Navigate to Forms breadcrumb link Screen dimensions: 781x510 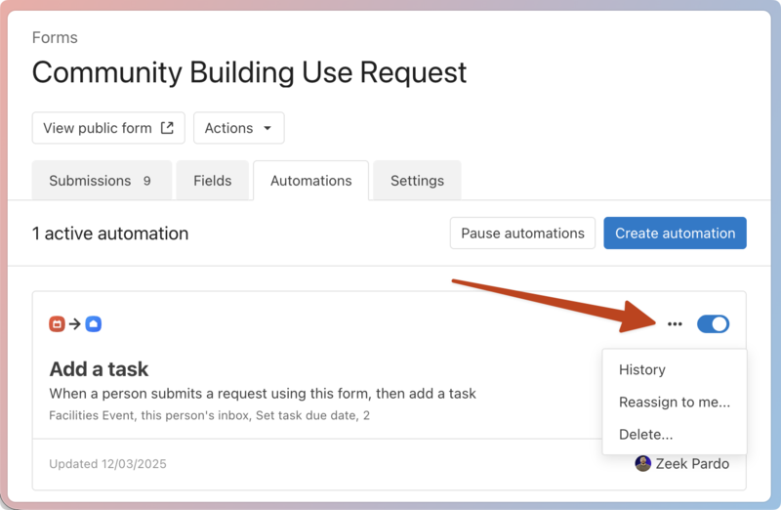tap(55, 38)
